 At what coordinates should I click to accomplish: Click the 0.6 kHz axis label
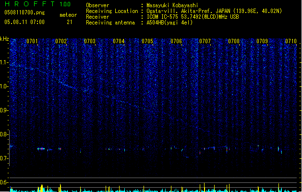click(x=4, y=182)
